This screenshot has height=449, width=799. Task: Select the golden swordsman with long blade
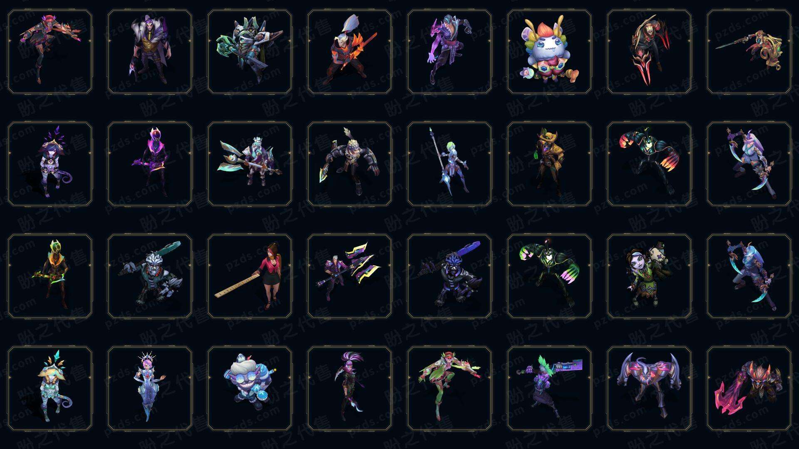click(x=749, y=52)
